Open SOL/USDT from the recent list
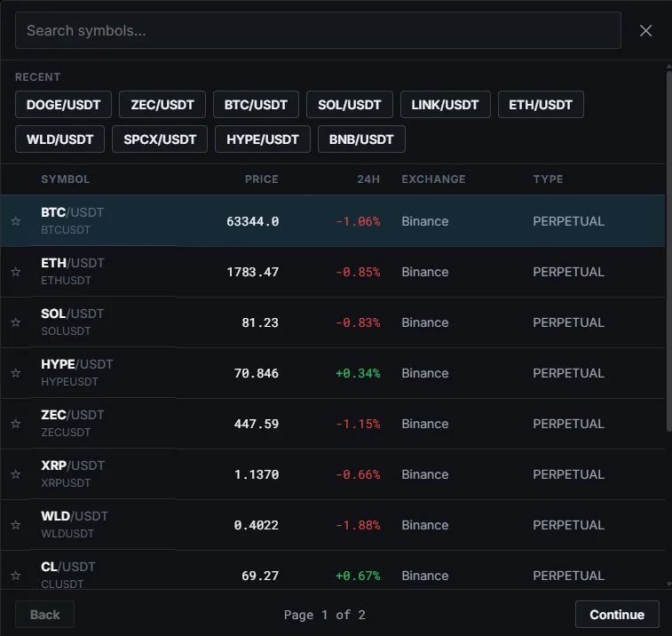This screenshot has height=636, width=672. (349, 104)
